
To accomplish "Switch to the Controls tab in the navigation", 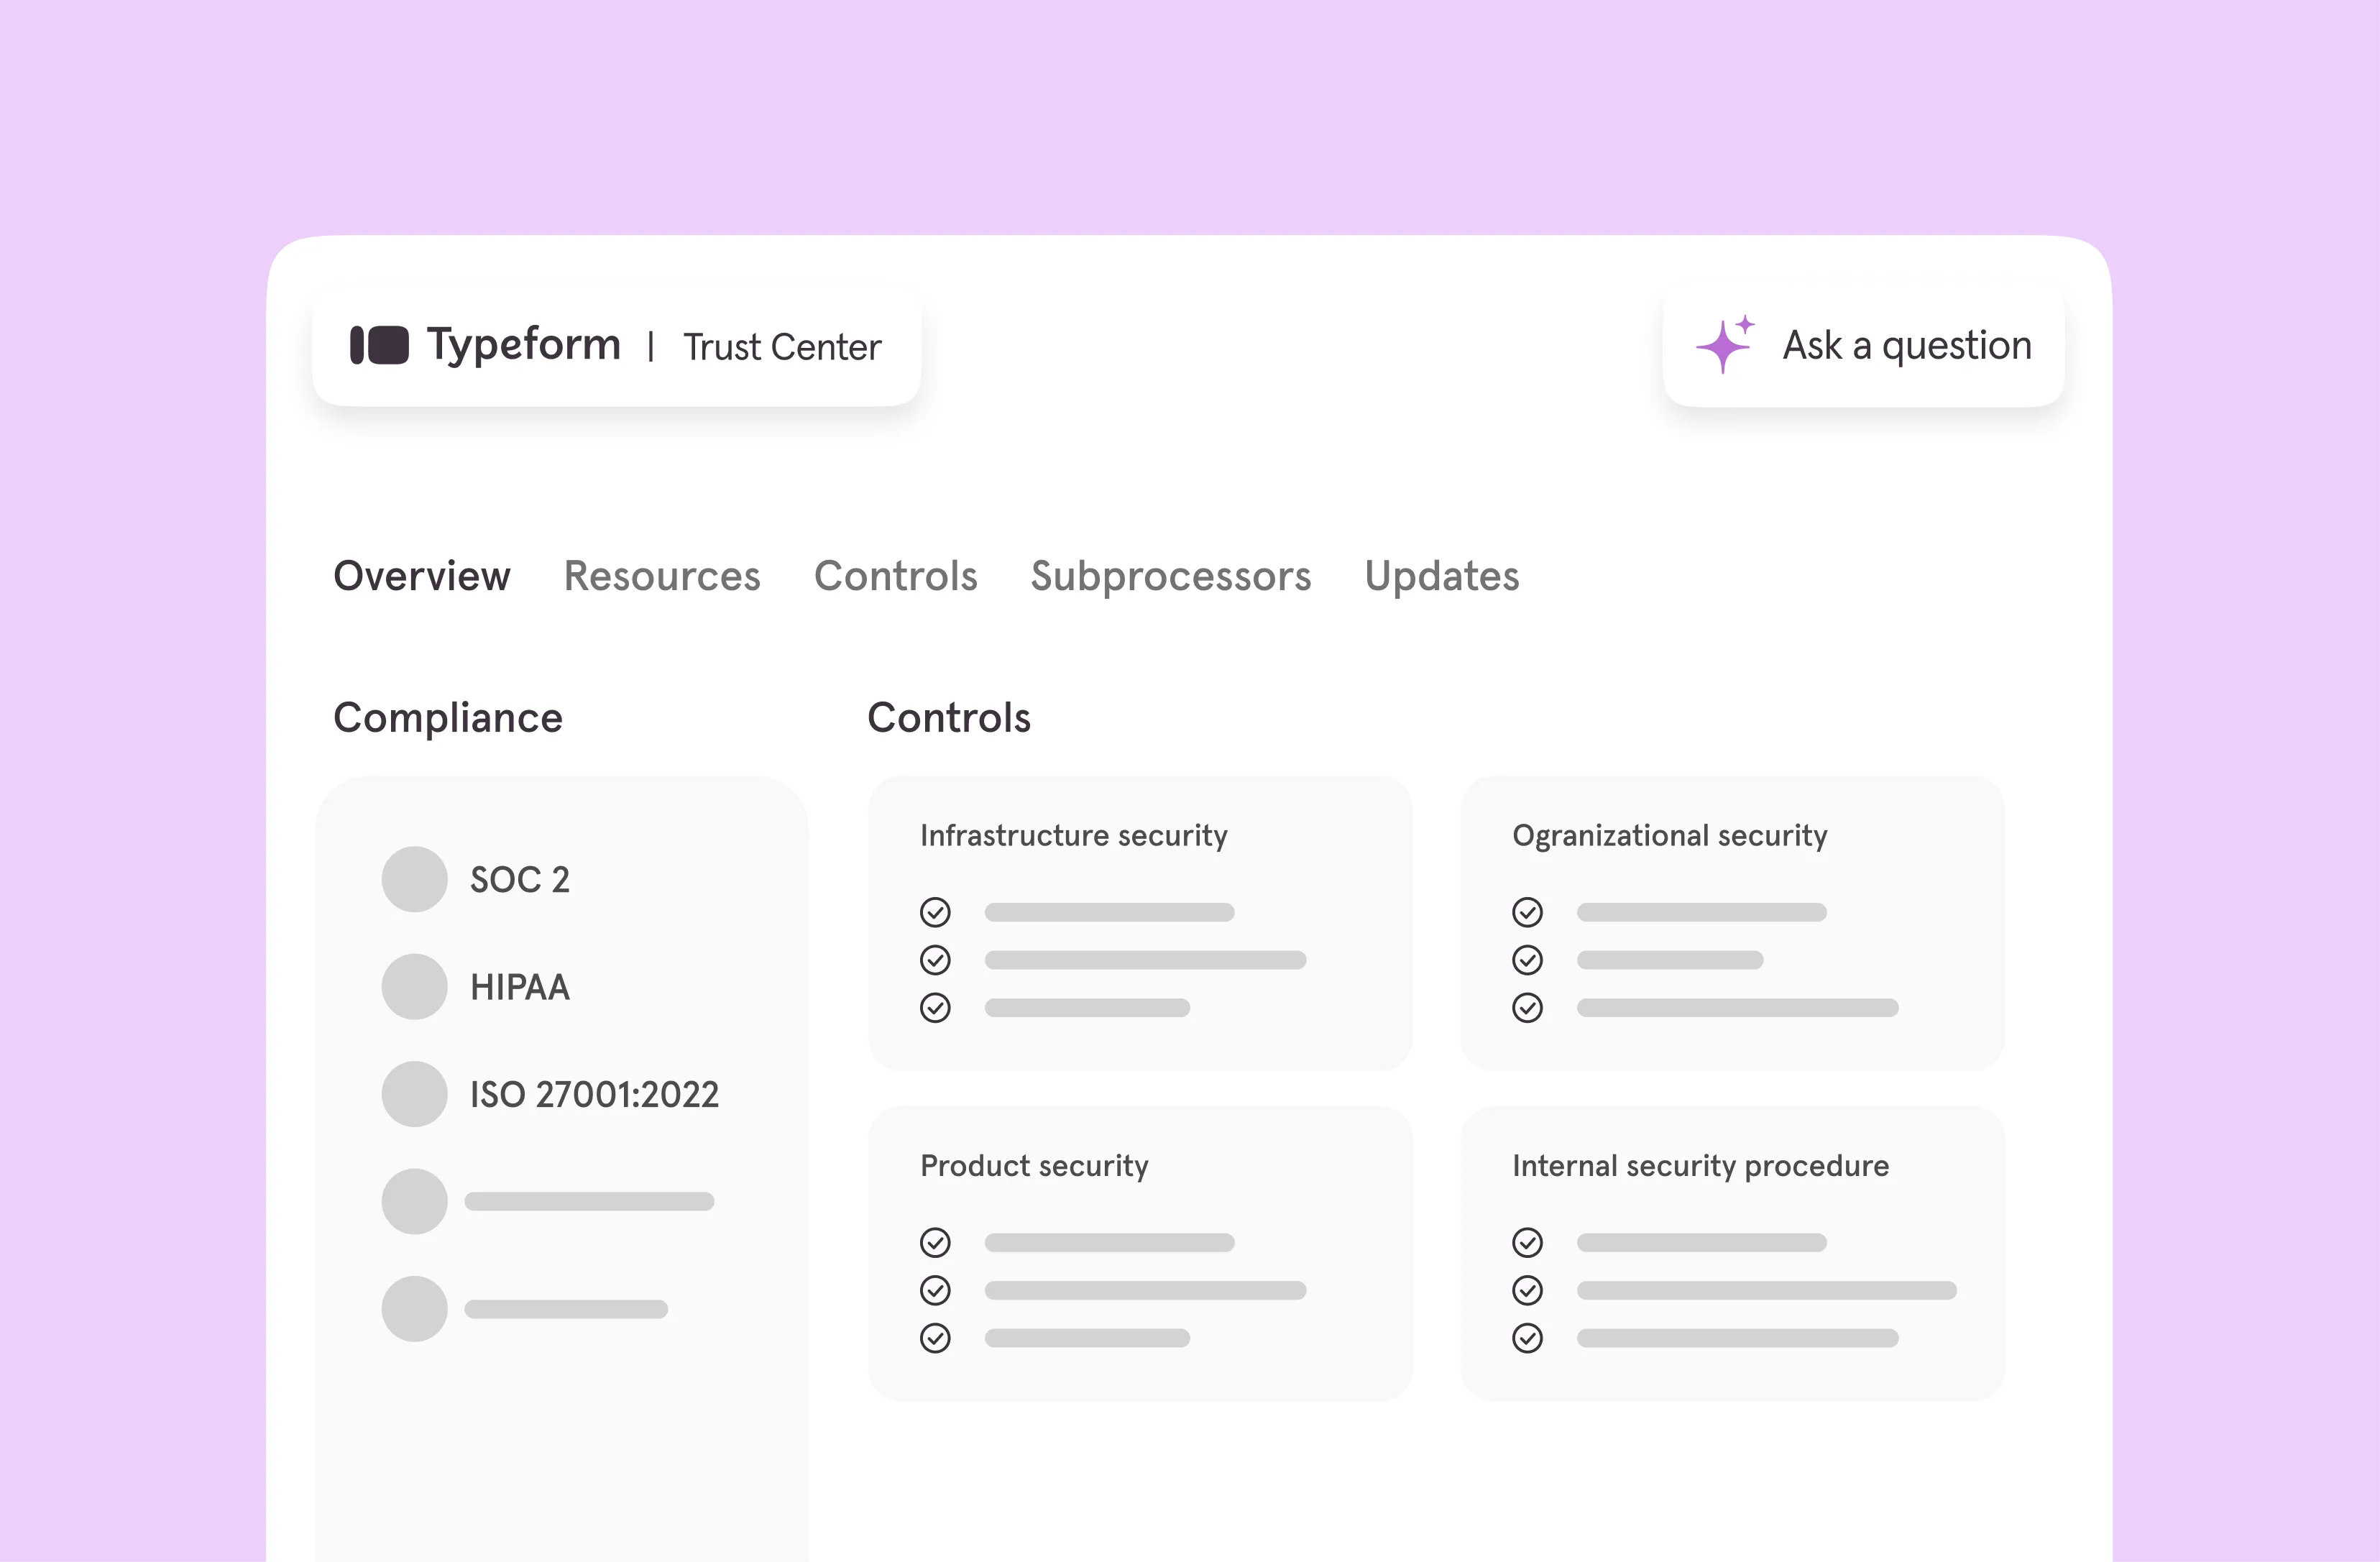I will coord(895,576).
